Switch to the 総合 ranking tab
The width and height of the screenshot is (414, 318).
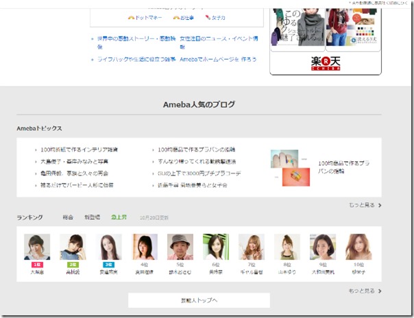[68, 217]
